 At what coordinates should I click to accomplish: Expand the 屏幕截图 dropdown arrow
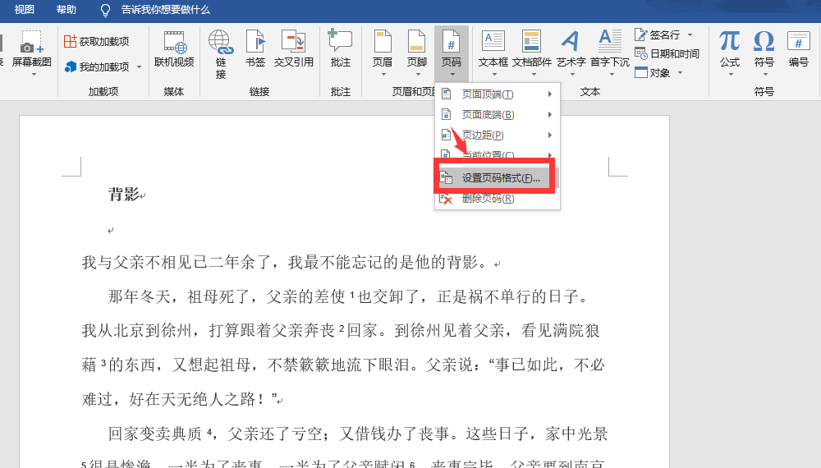tap(34, 75)
